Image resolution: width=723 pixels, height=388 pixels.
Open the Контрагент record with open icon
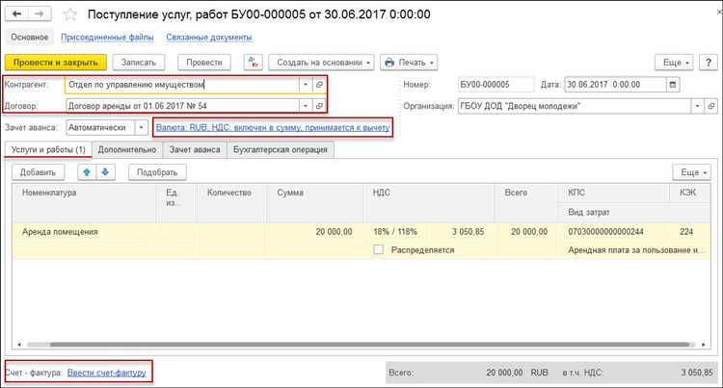(x=320, y=84)
